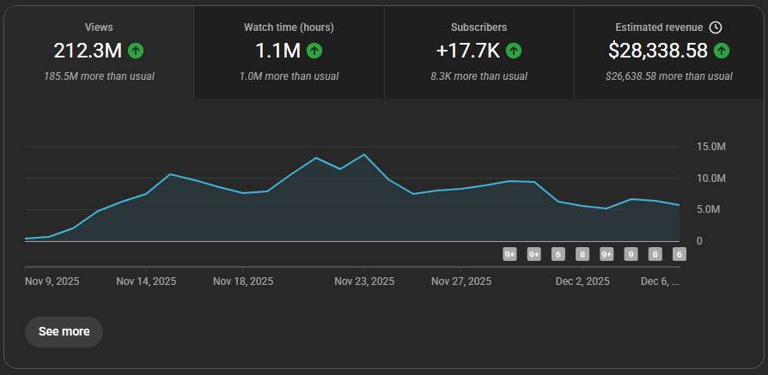768x375 pixels.
Task: Click the '1.0M more than usual' text
Action: pos(289,76)
